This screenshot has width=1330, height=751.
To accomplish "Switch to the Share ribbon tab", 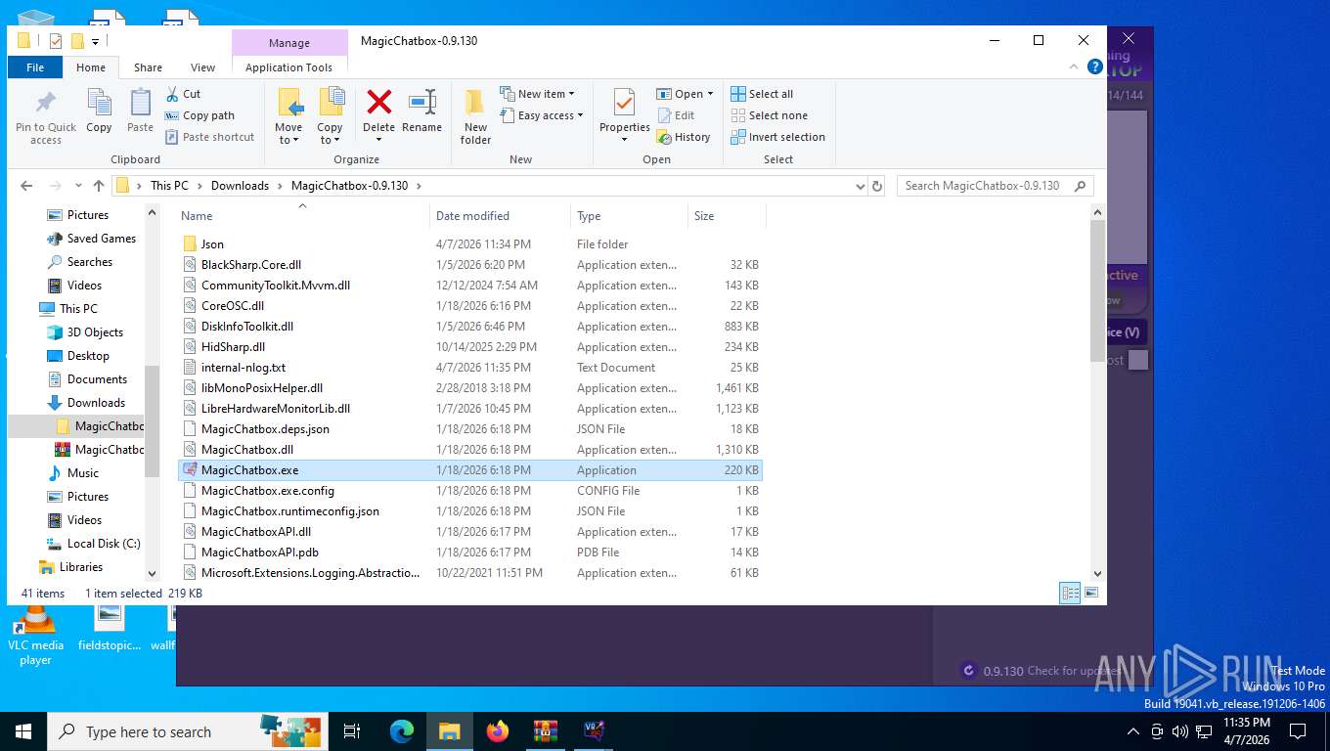I will pyautogui.click(x=149, y=67).
